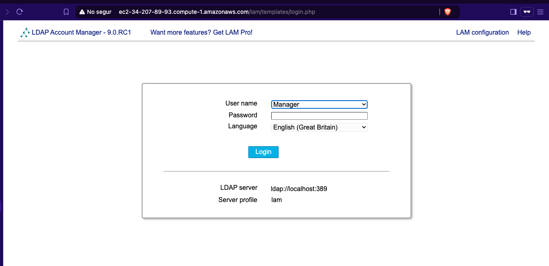
Task: Click the ldap://localhost:389 server address text
Action: click(x=299, y=189)
